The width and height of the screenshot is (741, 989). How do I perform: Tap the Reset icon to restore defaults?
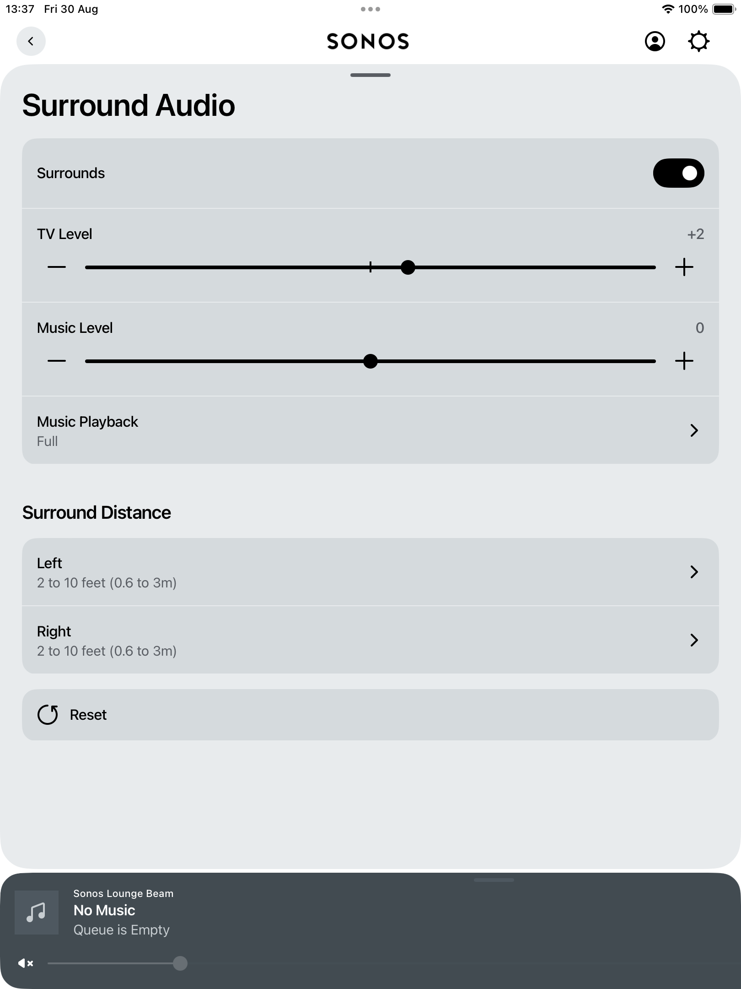[48, 714]
